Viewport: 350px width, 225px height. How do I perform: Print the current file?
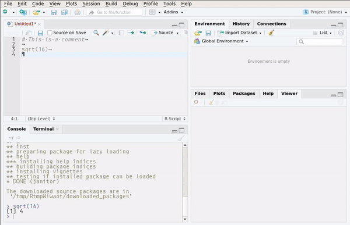(x=77, y=12)
